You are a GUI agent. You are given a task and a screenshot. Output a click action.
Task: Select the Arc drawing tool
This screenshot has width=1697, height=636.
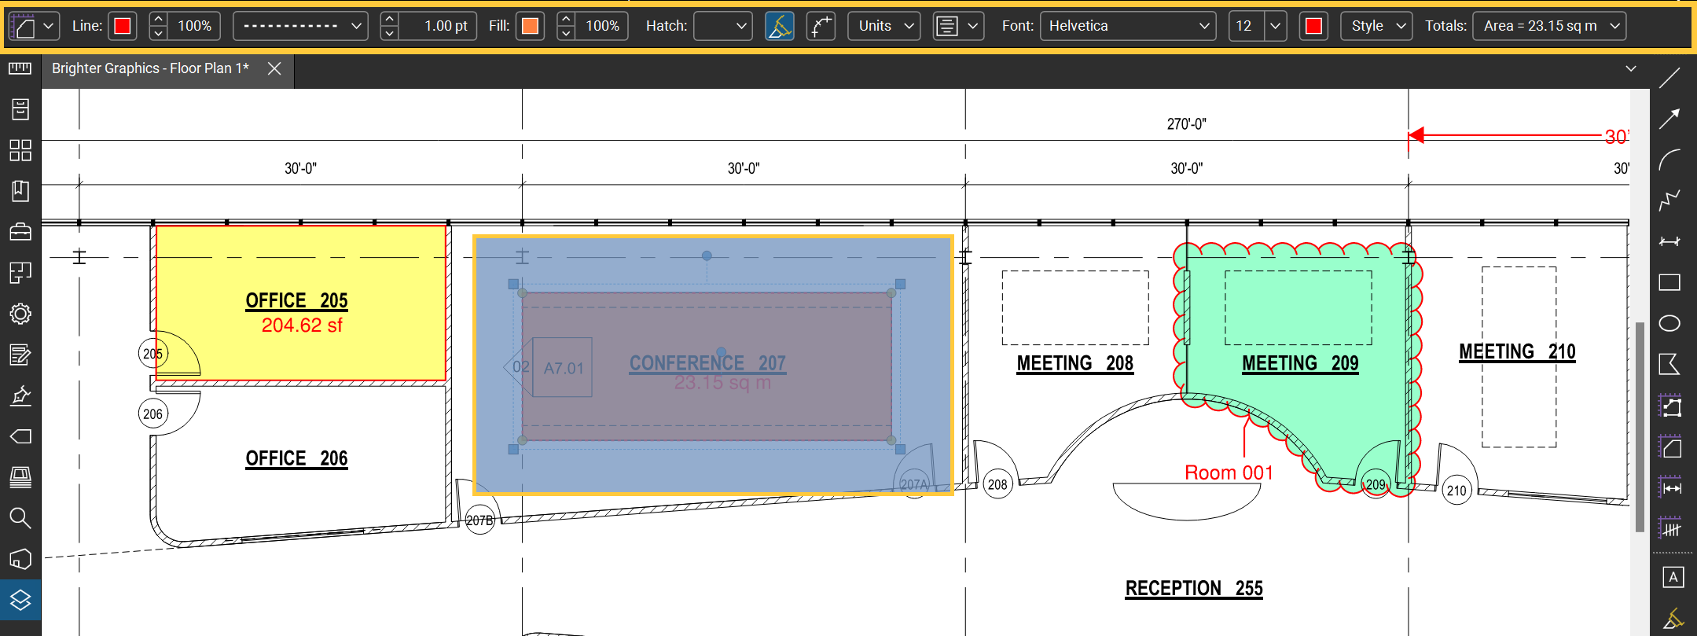[x=1669, y=160]
